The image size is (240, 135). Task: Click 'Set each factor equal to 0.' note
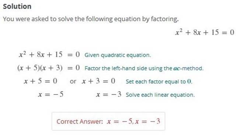coord(159,81)
